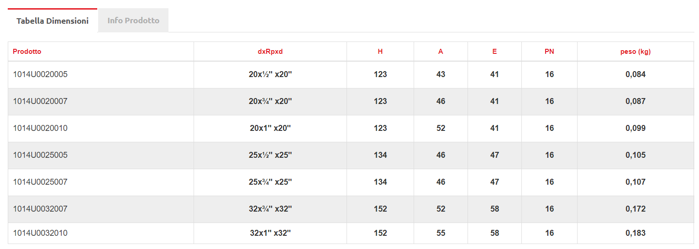This screenshot has height=249, width=699.
Task: Click the weight value 0,183
Action: click(636, 233)
